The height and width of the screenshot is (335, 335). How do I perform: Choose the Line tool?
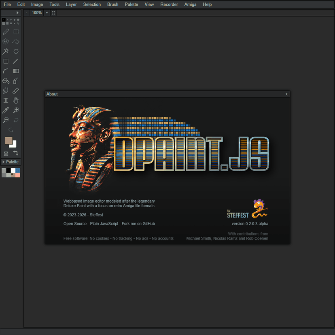click(x=16, y=61)
